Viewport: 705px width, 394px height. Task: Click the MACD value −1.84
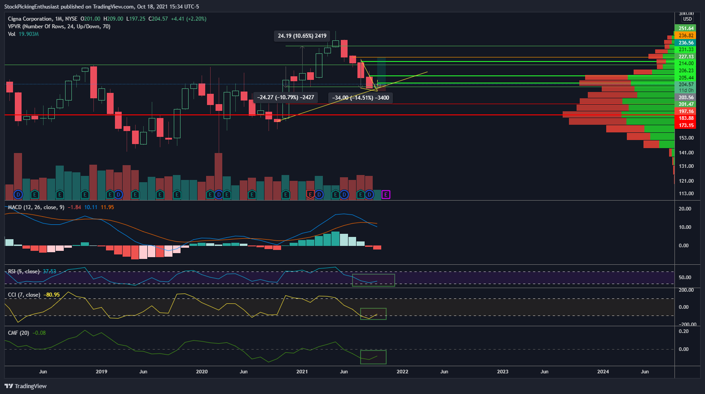[x=75, y=207]
